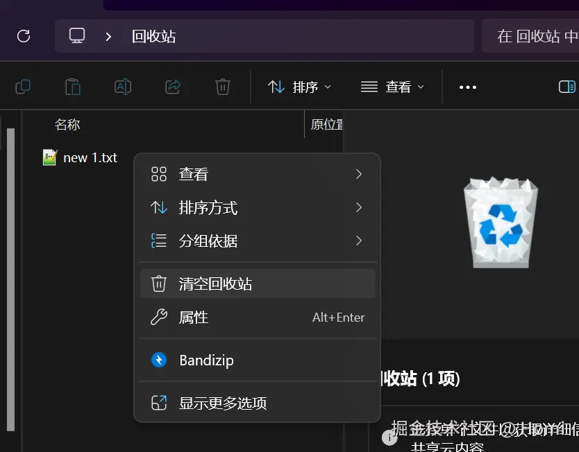Open the 排序 sort dropdown in toolbar
This screenshot has width=579, height=452.
pos(299,87)
